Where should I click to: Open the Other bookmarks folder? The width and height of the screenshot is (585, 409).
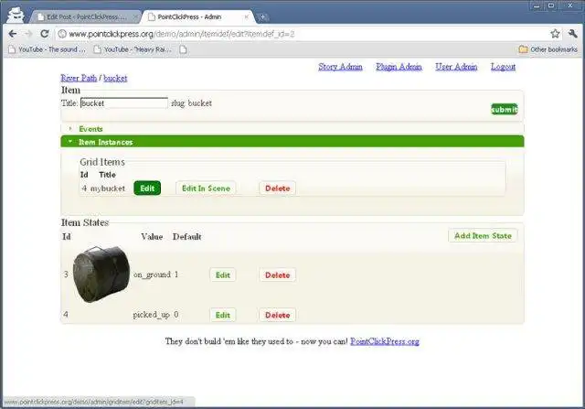click(x=548, y=49)
